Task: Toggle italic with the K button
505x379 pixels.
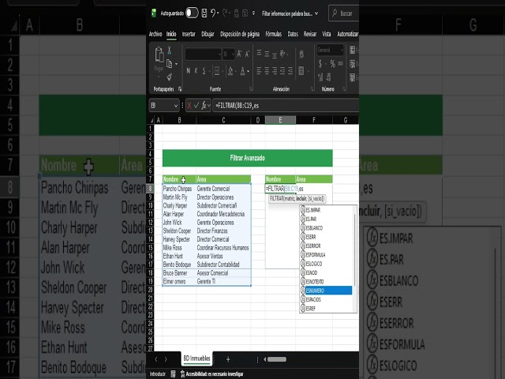Action: tap(196, 70)
